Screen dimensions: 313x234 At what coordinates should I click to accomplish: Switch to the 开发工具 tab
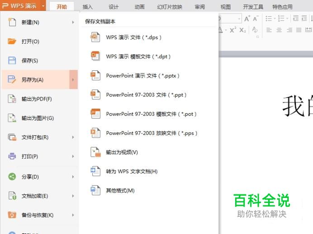253,7
